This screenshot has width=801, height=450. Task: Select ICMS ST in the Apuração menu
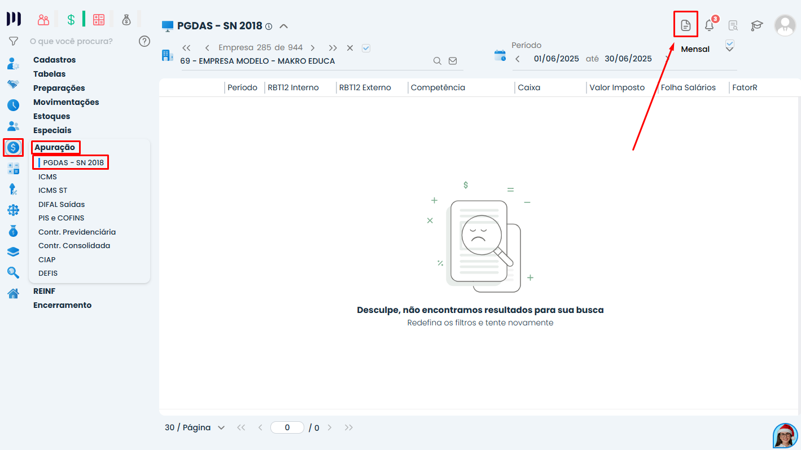click(52, 191)
